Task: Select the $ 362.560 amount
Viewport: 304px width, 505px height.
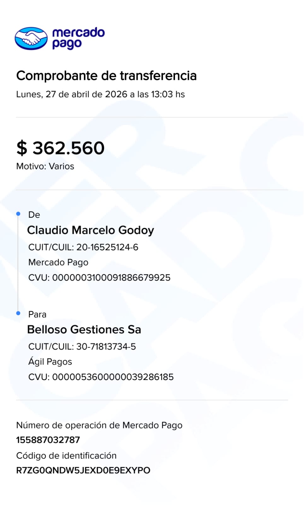Action: pyautogui.click(x=60, y=148)
